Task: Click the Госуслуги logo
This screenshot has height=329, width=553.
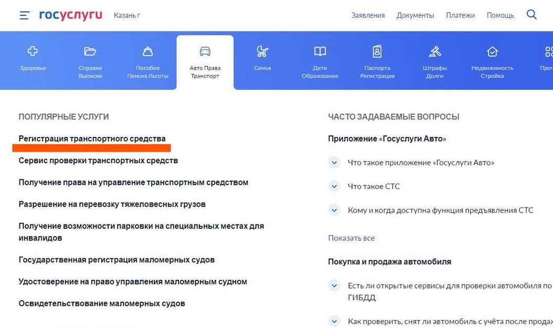Action: click(70, 15)
